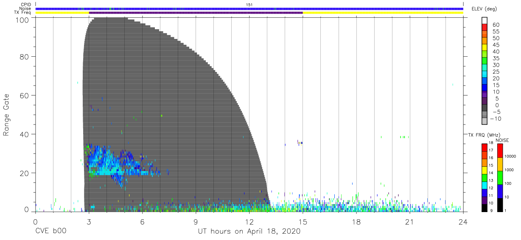Select black NOISE swatch between 1 and 10
Viewport: 521px width, 240px height.
click(x=500, y=204)
